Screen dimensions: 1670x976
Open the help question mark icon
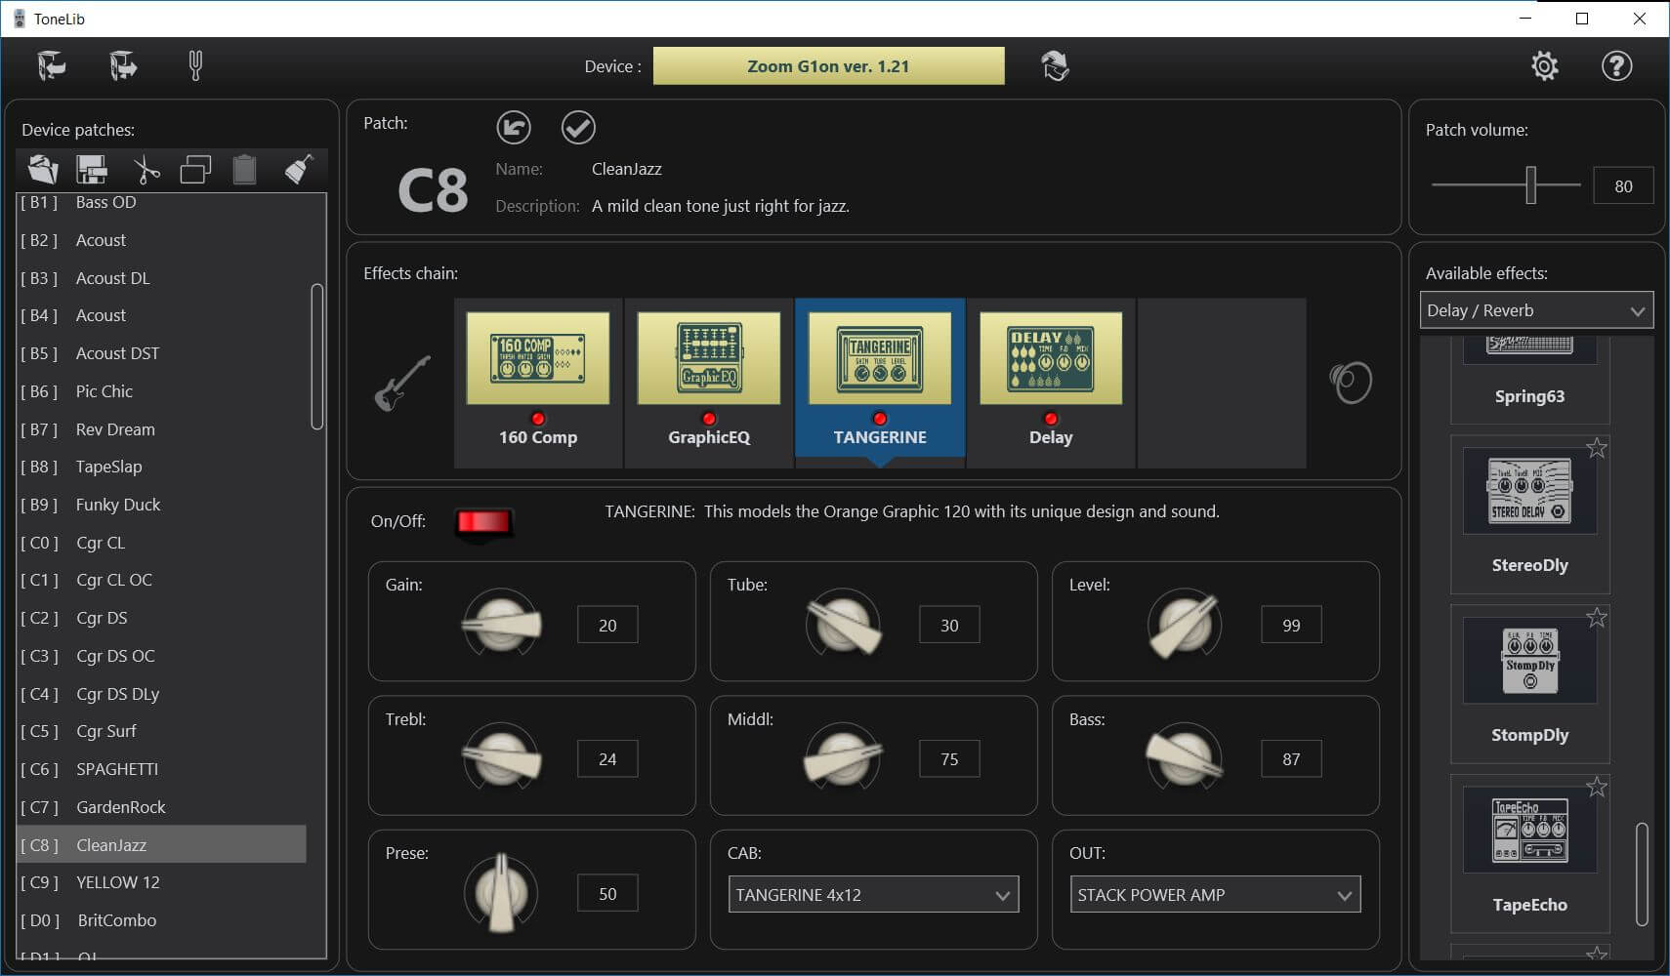(x=1616, y=65)
